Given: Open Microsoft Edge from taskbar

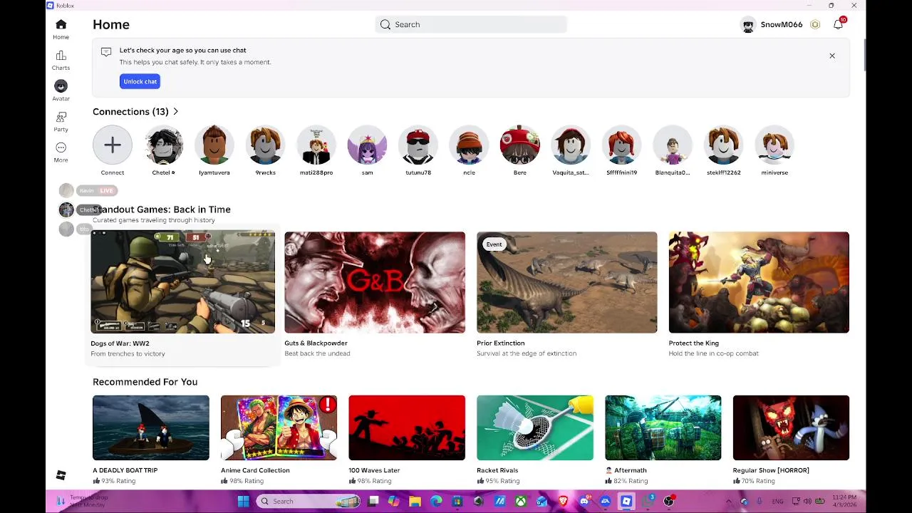Looking at the screenshot, I should pyautogui.click(x=436, y=501).
